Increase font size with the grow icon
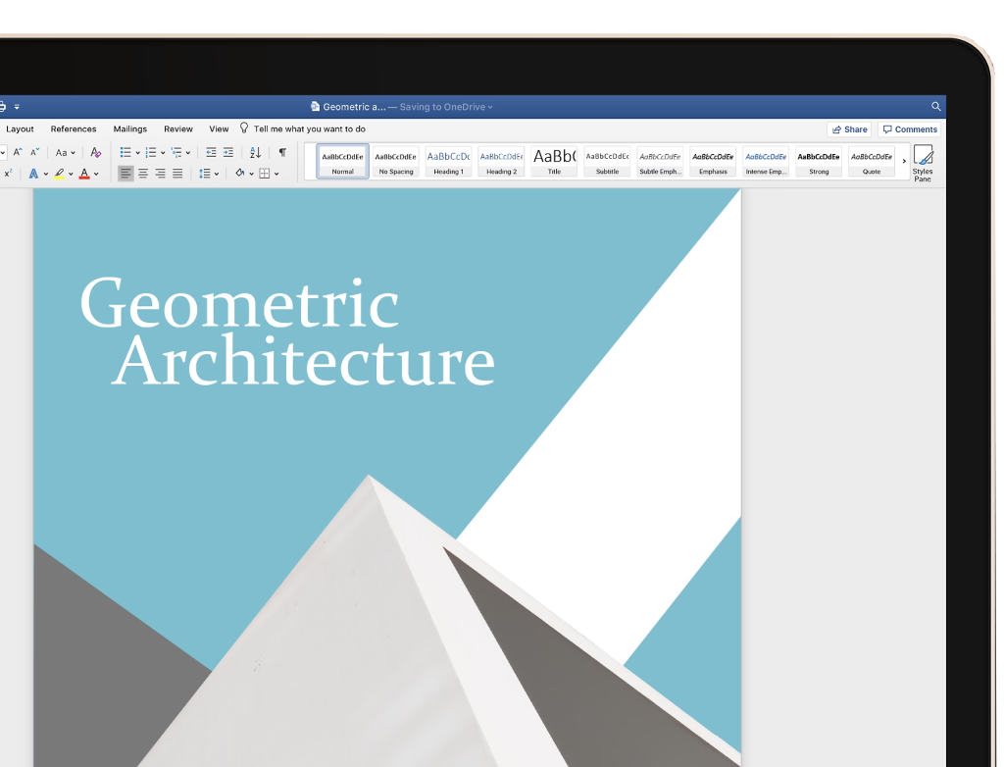The image size is (1004, 767). pyautogui.click(x=18, y=152)
